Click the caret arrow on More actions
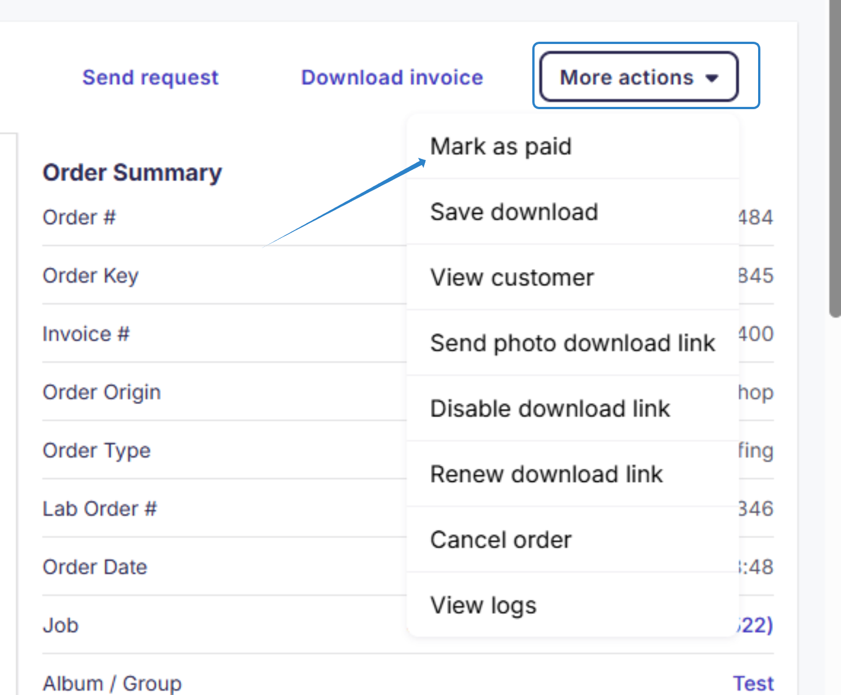The height and width of the screenshot is (695, 841). click(712, 78)
